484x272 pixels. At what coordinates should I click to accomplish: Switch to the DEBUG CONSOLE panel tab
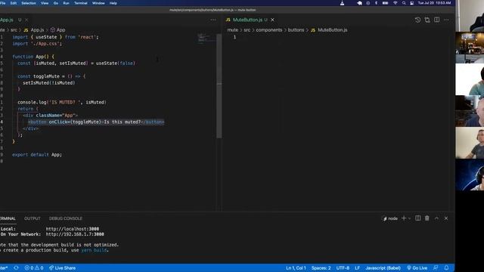coord(66,218)
